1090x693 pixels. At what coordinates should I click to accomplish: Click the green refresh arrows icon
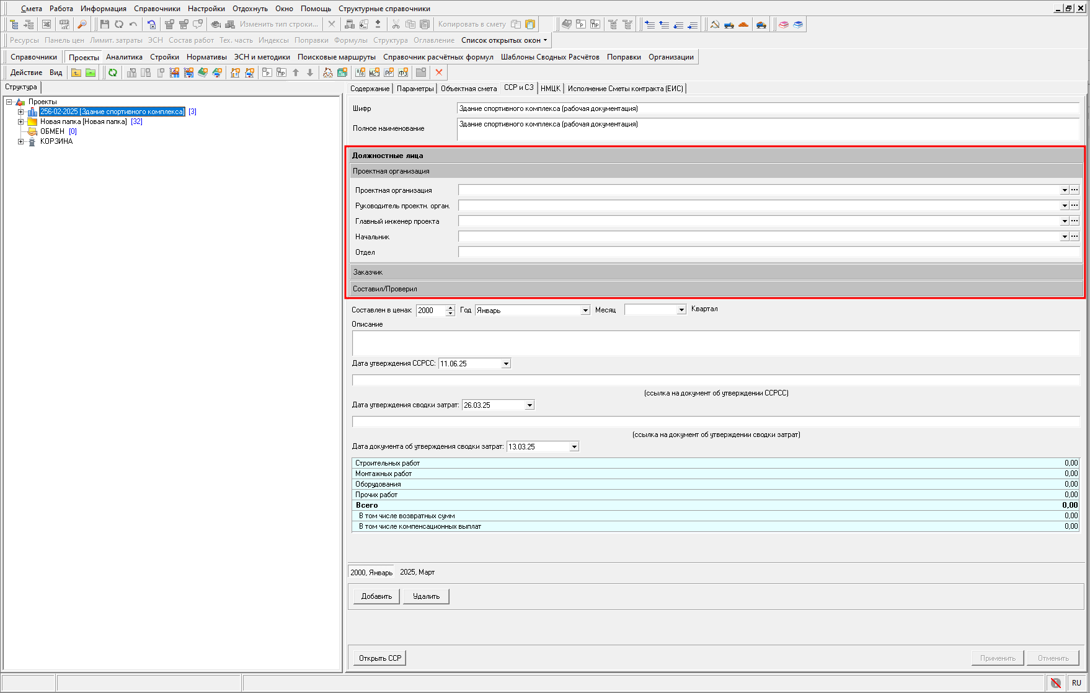(112, 73)
